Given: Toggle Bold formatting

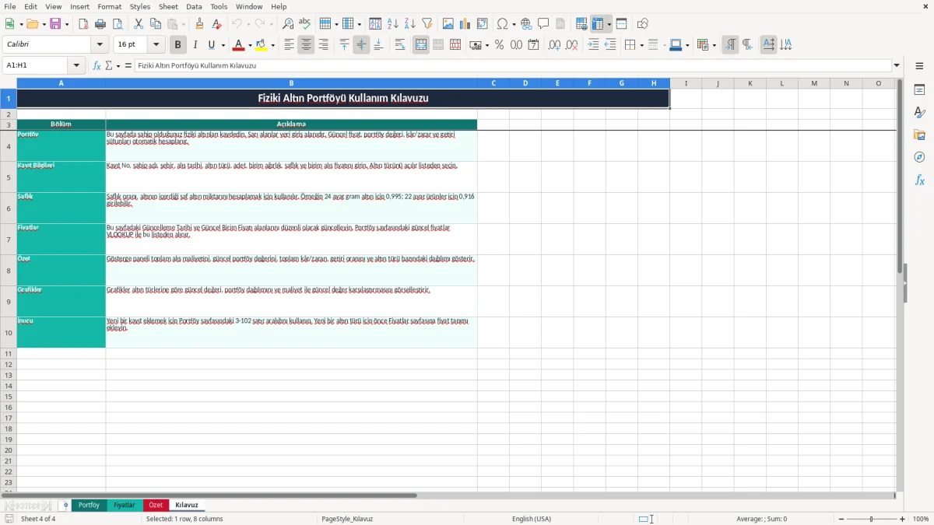Looking at the screenshot, I should (177, 45).
